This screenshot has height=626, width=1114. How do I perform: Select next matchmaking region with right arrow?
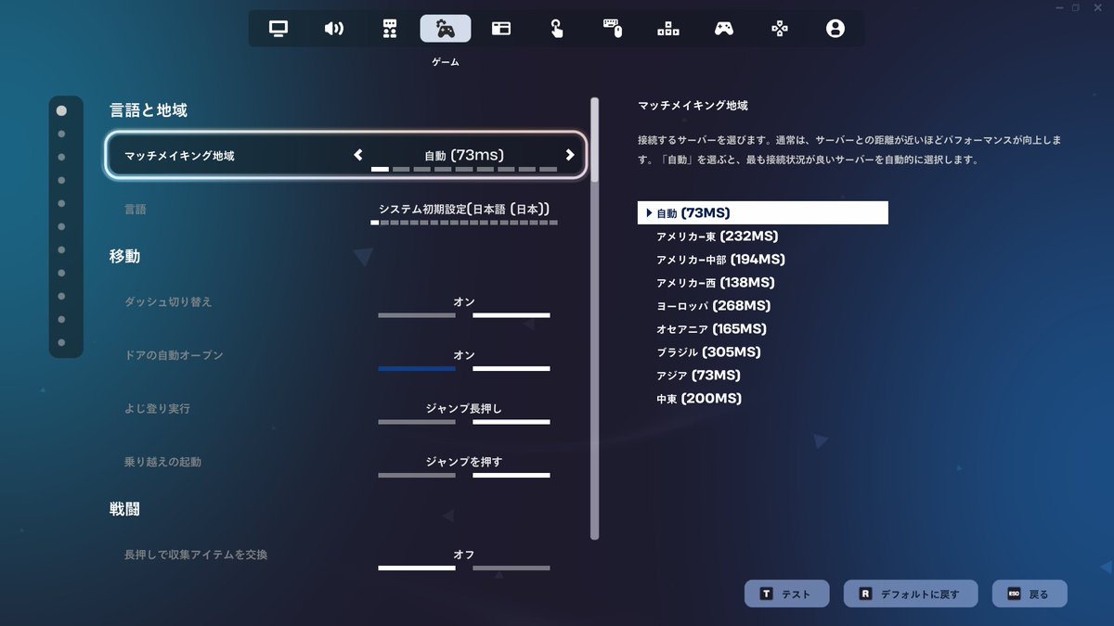[x=570, y=155]
